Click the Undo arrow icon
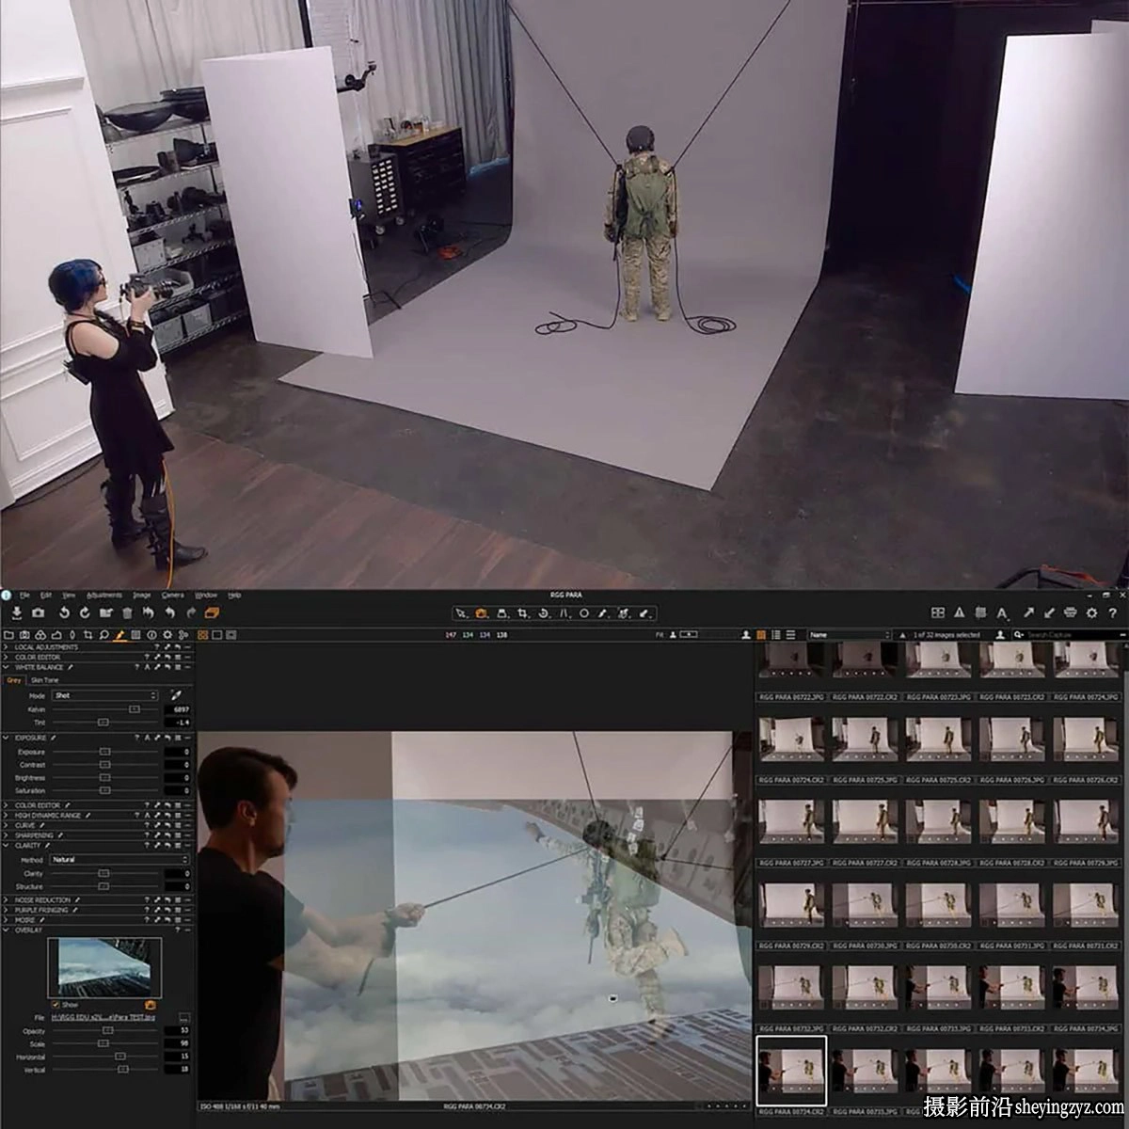 point(169,613)
